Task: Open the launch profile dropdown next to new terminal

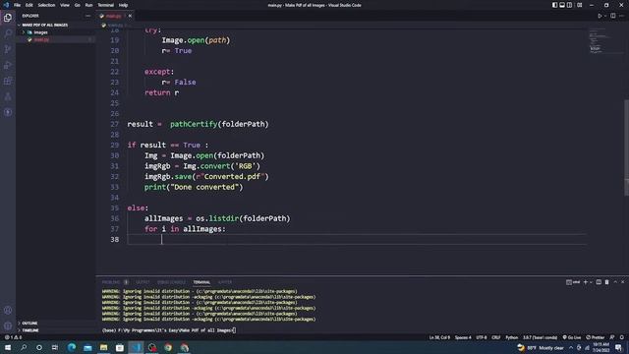Action: (x=591, y=282)
